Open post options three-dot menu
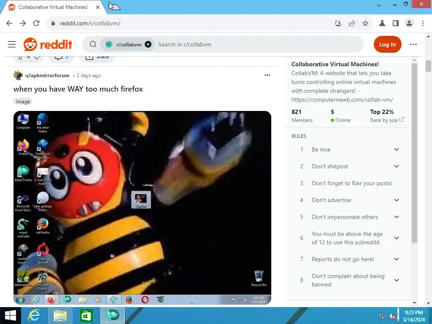This screenshot has height=324, width=432. (x=267, y=75)
